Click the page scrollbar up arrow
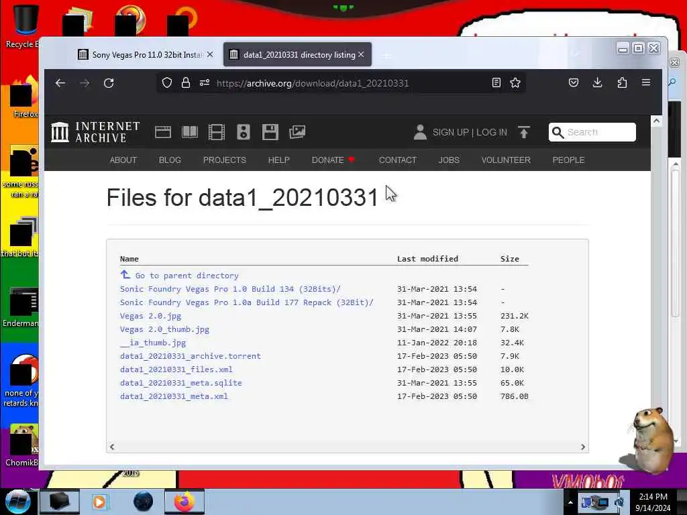The image size is (687, 515). [x=656, y=121]
